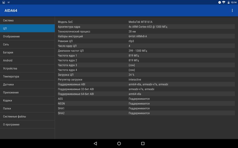
Task: Select the Частота ядра 2 label
Action: click(67, 61)
